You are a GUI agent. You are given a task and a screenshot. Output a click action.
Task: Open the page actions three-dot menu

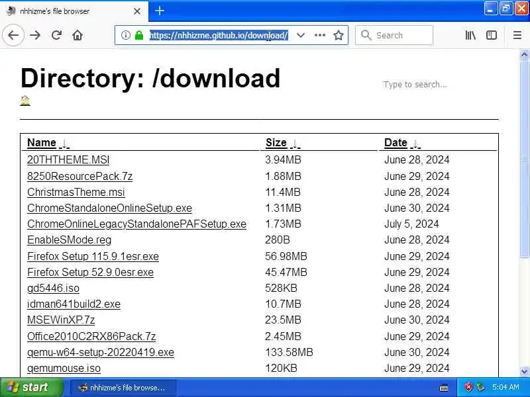point(320,35)
